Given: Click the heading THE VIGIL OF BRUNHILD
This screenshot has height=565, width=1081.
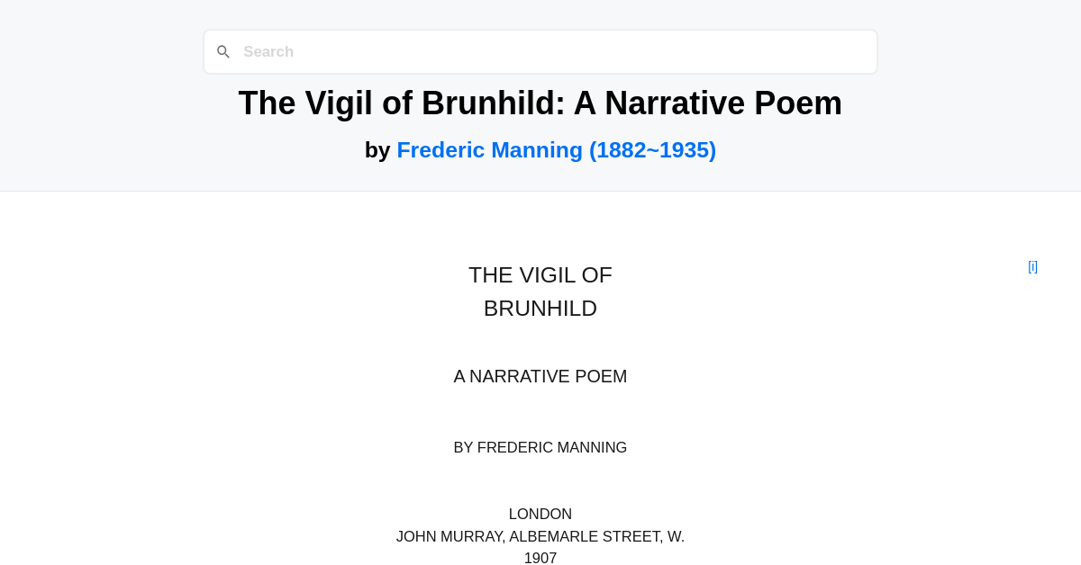Looking at the screenshot, I should coord(540,291).
